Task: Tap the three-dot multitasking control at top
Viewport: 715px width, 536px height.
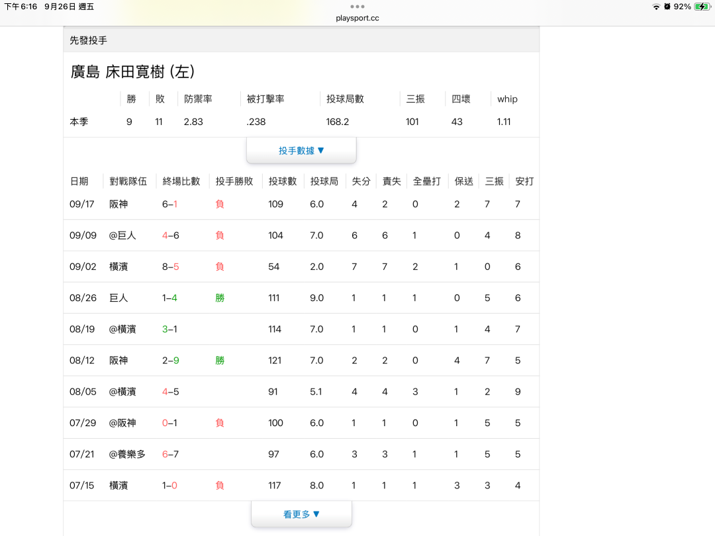Action: coord(358,7)
